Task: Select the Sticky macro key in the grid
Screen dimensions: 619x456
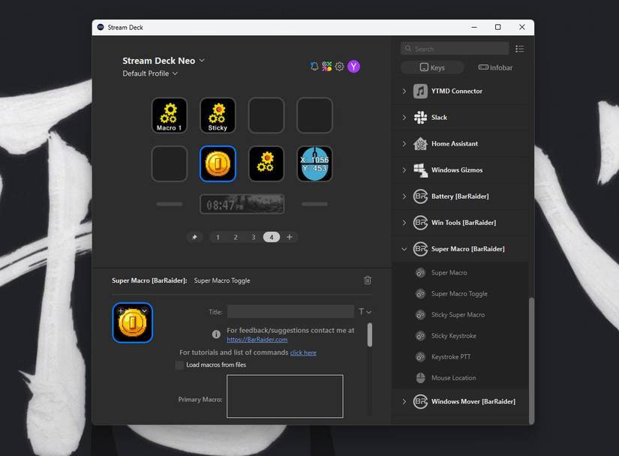Action: tap(217, 115)
